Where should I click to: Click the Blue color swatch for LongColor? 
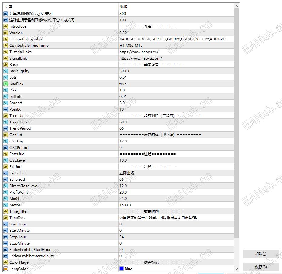coord(122,269)
